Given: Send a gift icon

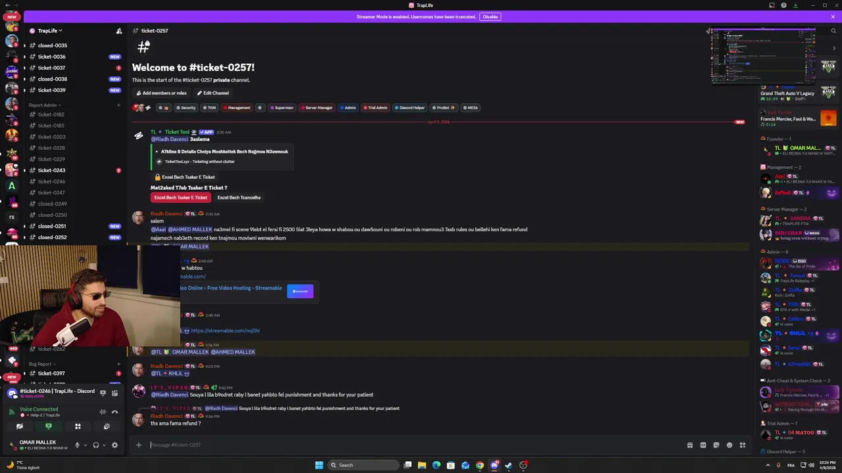Looking at the screenshot, I should click(x=690, y=445).
